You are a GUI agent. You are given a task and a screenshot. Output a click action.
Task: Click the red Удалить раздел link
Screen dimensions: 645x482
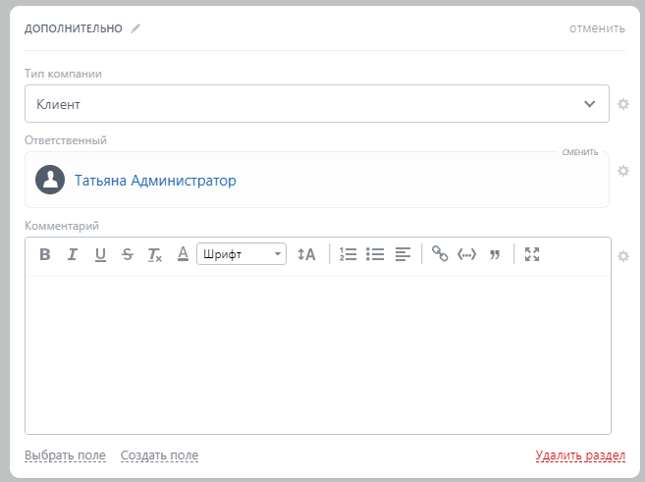click(580, 455)
